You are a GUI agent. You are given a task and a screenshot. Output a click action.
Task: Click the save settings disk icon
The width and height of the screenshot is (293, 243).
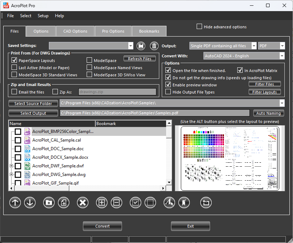coord(141,46)
